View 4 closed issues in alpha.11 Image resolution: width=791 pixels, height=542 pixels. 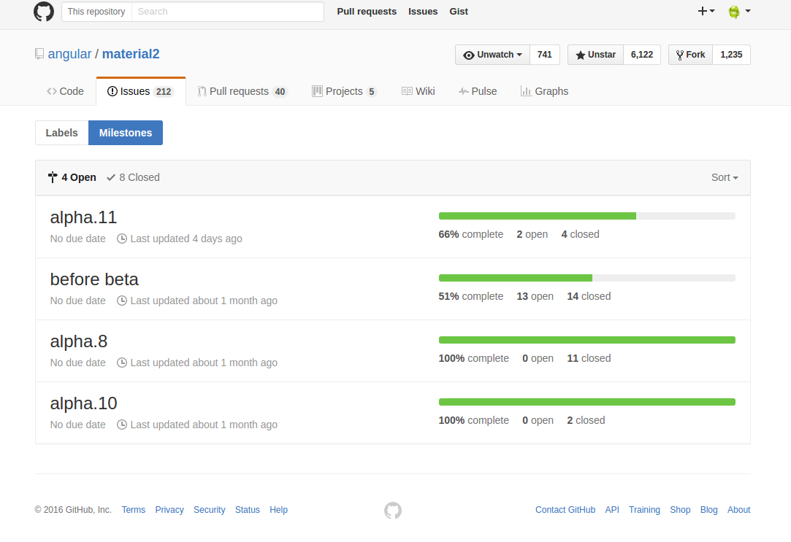(x=580, y=234)
